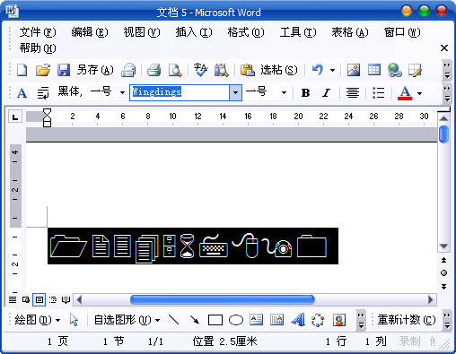The height and width of the screenshot is (354, 456).
Task: Open select browse object round button
Action: [443, 273]
